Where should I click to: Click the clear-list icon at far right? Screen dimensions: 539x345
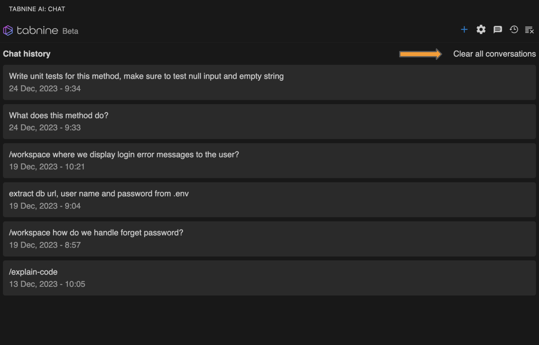point(529,30)
